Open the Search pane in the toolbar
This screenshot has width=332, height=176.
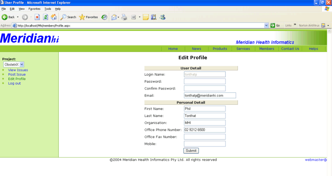click(x=68, y=17)
